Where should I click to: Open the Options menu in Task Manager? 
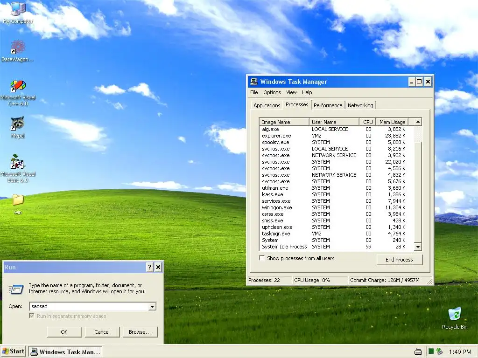pos(272,92)
